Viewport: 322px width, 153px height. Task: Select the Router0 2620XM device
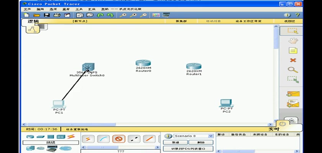click(143, 63)
